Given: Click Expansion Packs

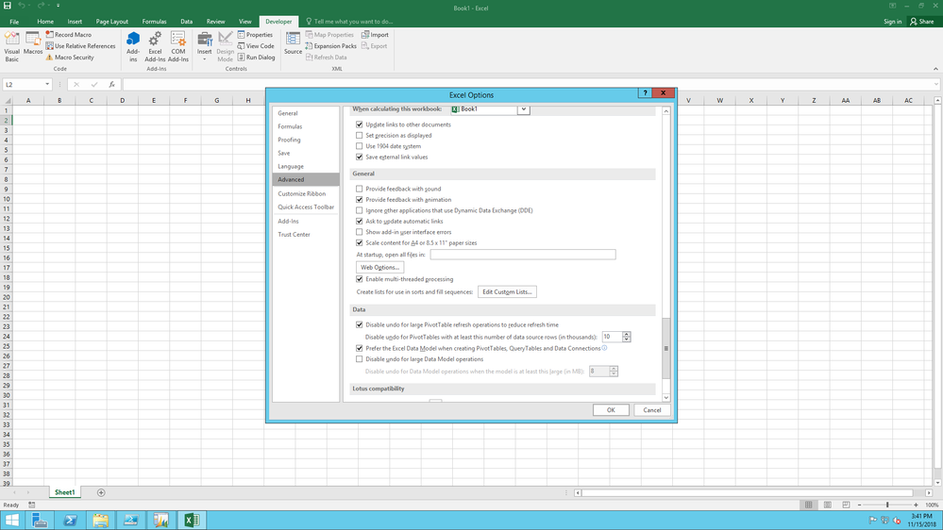Looking at the screenshot, I should (330, 46).
